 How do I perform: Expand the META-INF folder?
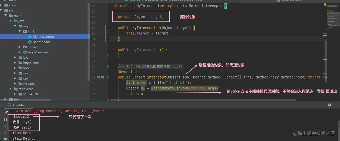click(x=15, y=94)
